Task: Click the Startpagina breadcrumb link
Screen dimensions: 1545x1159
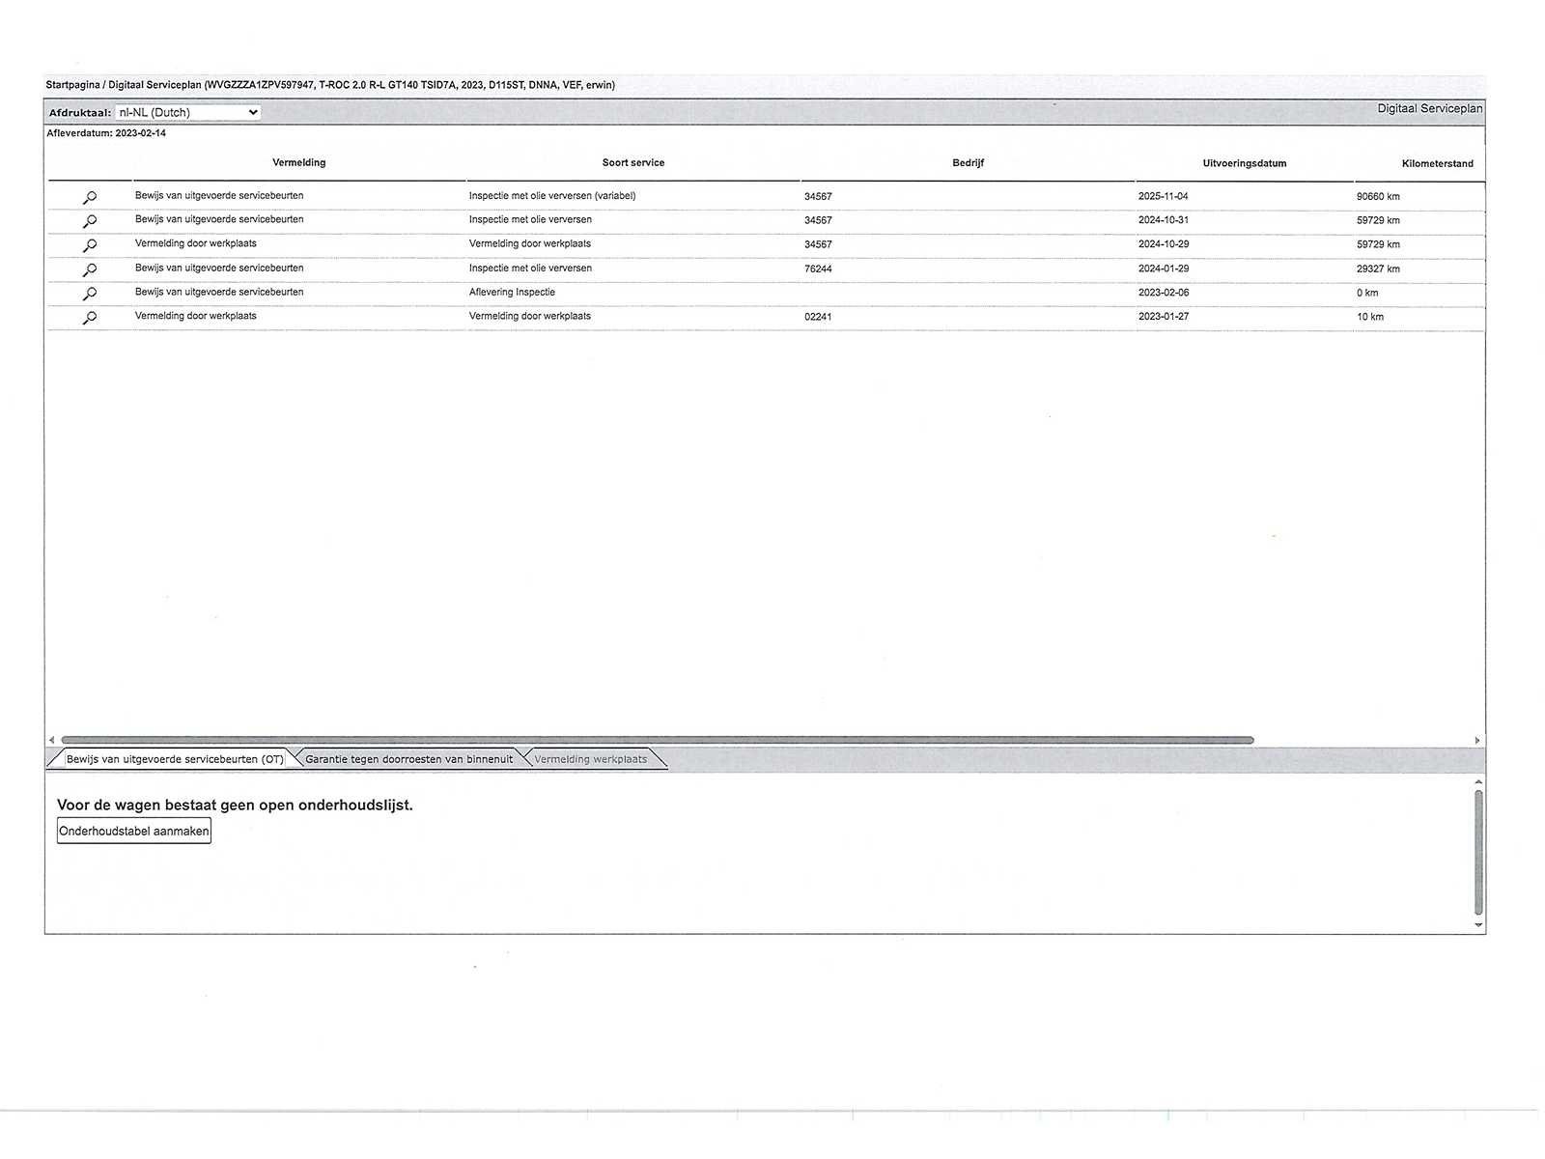Action: pyautogui.click(x=72, y=85)
